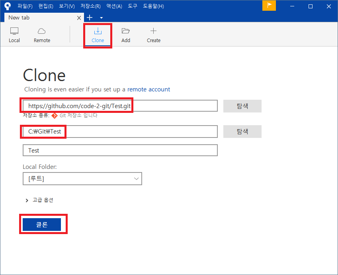Open the 도구 menu

132,6
